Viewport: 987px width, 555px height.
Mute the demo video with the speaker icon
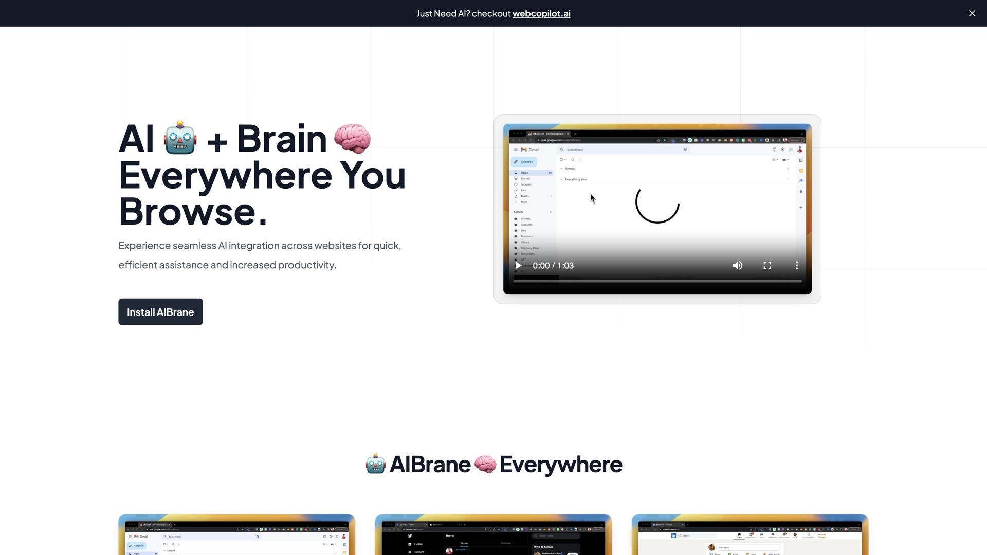click(737, 265)
